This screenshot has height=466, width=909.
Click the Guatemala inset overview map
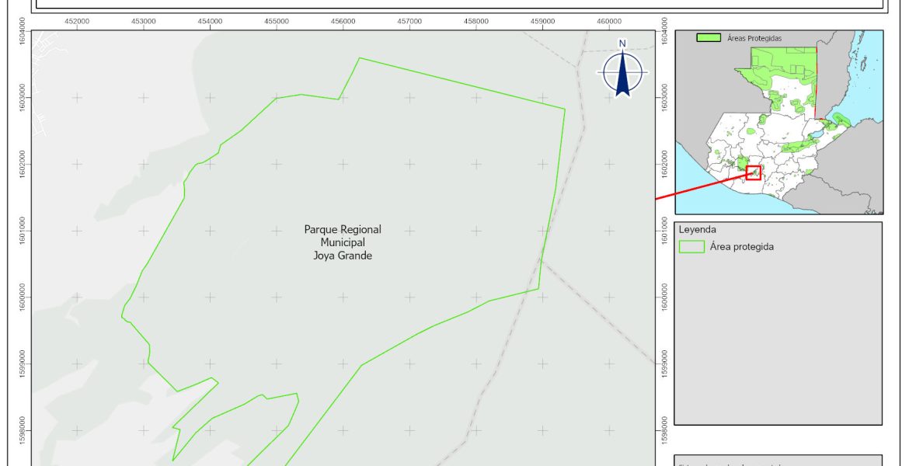[x=779, y=122]
